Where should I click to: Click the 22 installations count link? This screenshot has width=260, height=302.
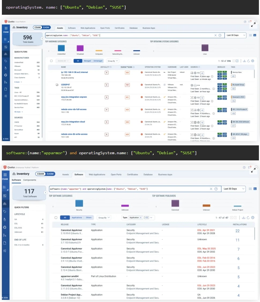coord(237,231)
